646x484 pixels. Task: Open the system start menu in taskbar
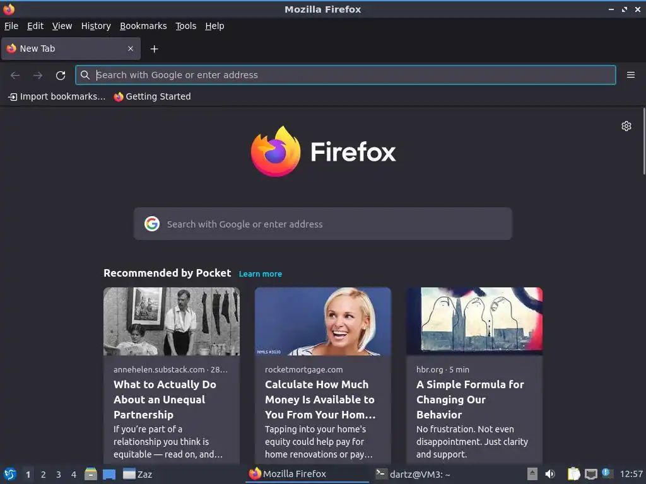(10, 474)
